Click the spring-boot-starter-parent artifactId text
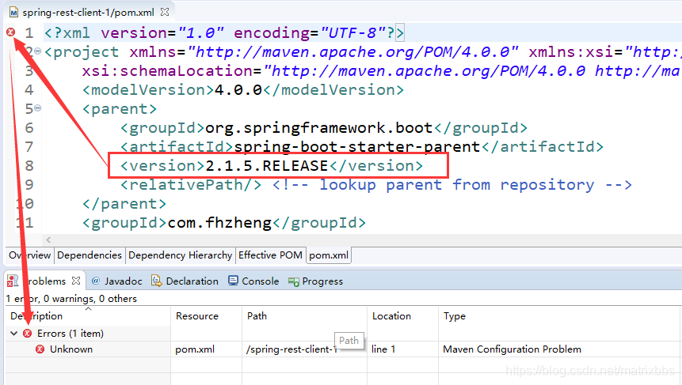 pyautogui.click(x=356, y=147)
